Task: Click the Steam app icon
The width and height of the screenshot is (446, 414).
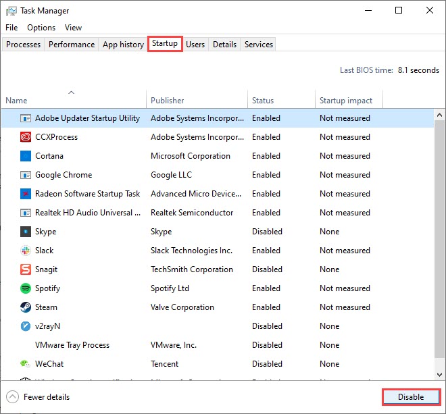Action: click(26, 307)
